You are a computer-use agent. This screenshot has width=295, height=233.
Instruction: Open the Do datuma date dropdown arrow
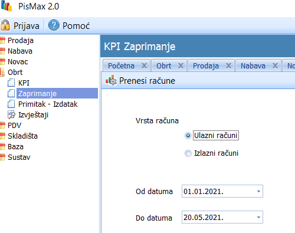pos(258,217)
